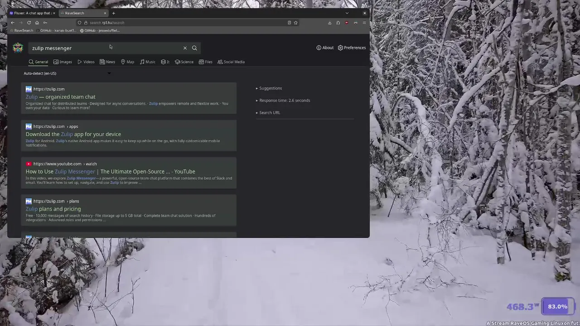This screenshot has height=326, width=580.
Task: Close the RaveSearch tab
Action: 105,13
